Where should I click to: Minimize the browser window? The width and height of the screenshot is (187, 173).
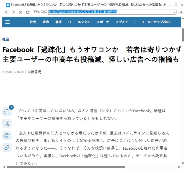(170, 5)
